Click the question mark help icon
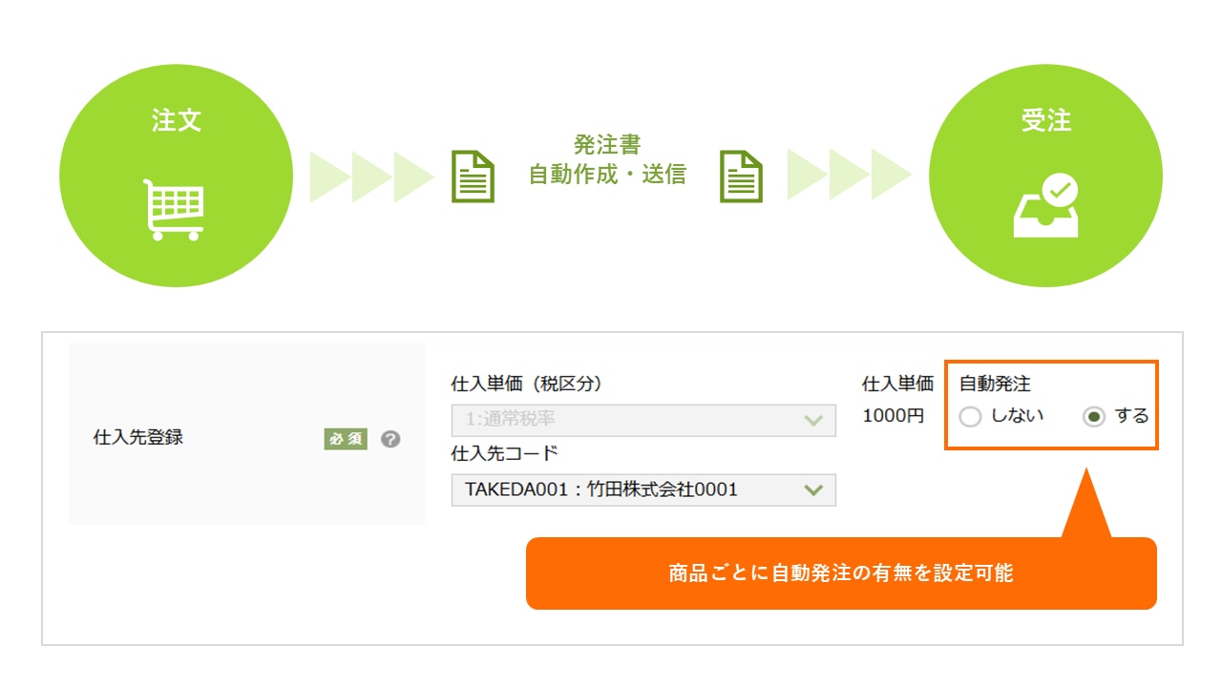This screenshot has height=687, width=1222. click(390, 439)
